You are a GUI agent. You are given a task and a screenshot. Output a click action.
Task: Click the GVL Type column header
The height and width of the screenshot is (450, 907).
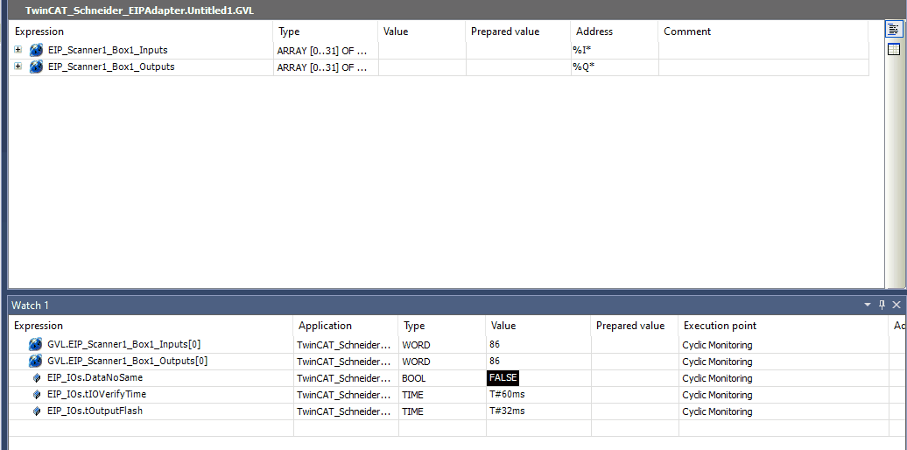click(x=326, y=32)
